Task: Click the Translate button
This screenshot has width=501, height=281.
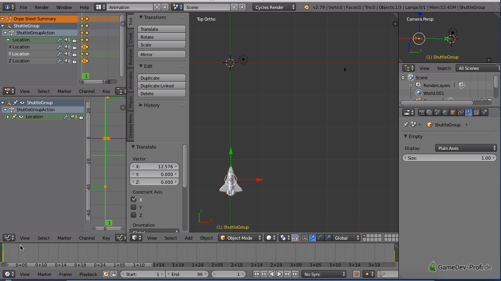Action: (x=162, y=29)
